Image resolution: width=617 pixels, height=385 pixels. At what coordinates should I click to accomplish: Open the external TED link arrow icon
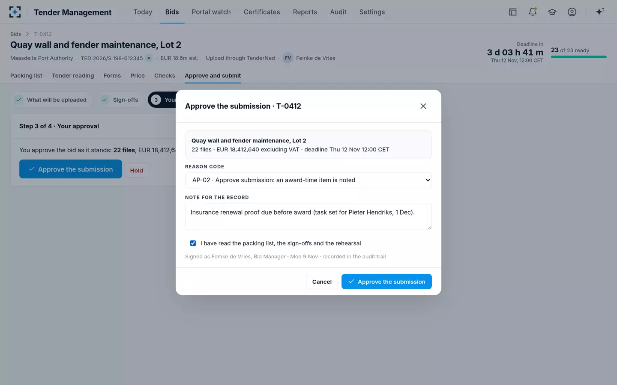149,58
